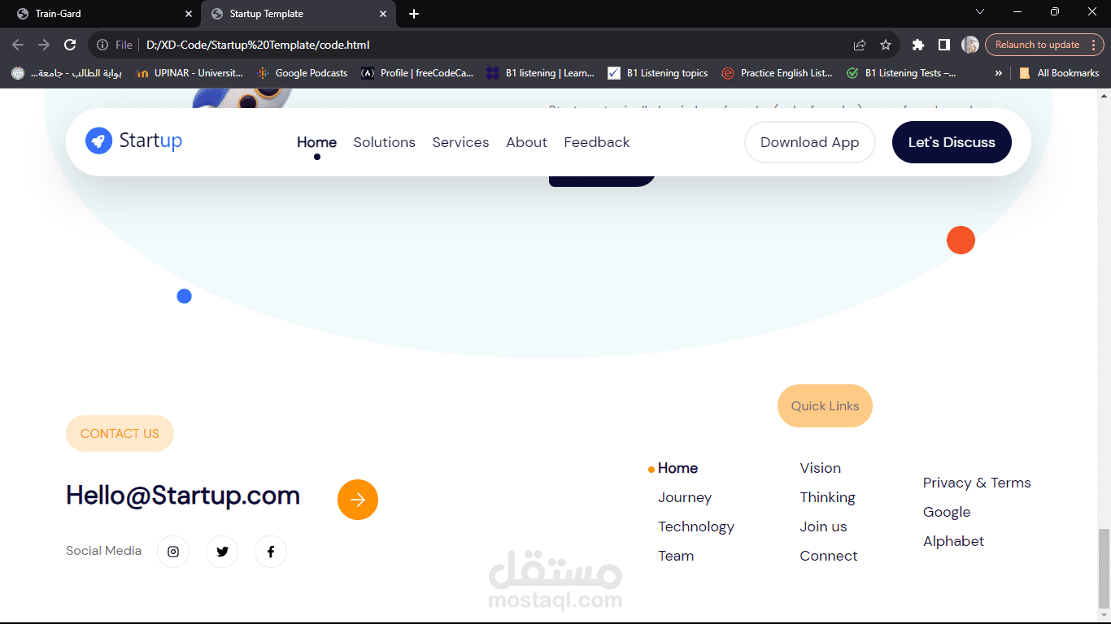This screenshot has width=1111, height=624.
Task: Open the Connect footer link
Action: [829, 556]
